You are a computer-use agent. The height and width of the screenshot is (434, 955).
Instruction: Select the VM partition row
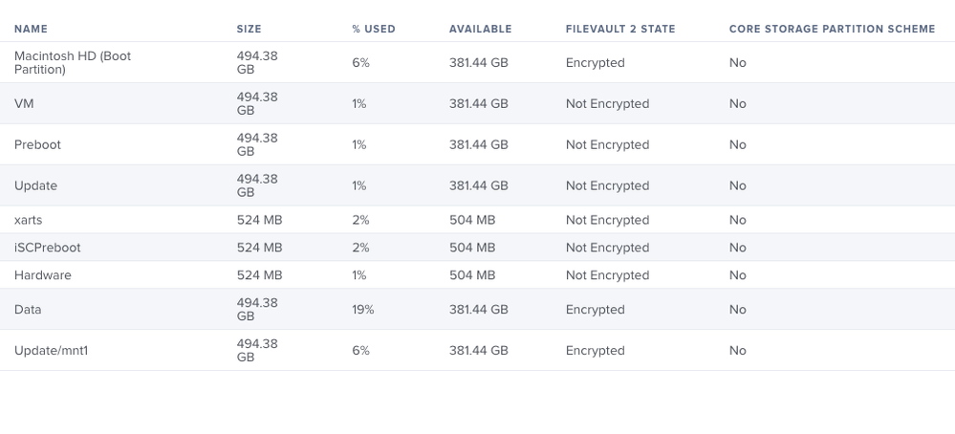pos(478,103)
